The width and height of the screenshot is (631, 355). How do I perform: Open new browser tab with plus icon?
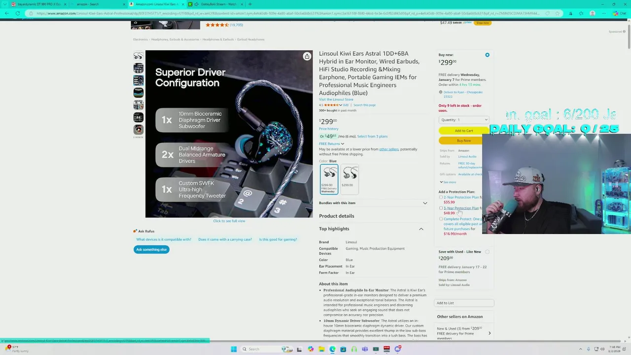point(250,4)
